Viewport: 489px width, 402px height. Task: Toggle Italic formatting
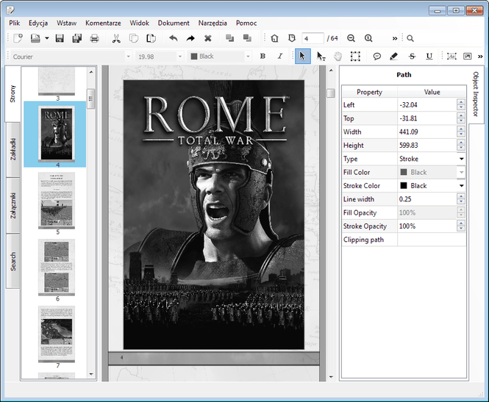(x=280, y=56)
